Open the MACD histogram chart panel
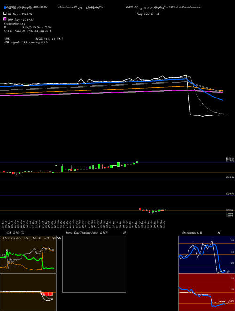This screenshot has height=311, width=235. click(28, 292)
